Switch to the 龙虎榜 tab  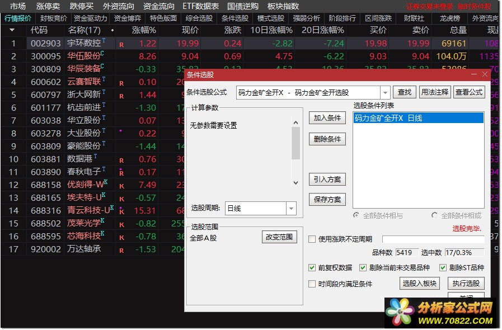click(450, 18)
